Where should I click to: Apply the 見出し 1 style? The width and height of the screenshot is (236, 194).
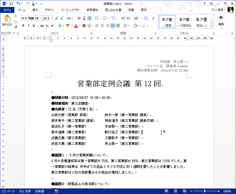[201, 21]
